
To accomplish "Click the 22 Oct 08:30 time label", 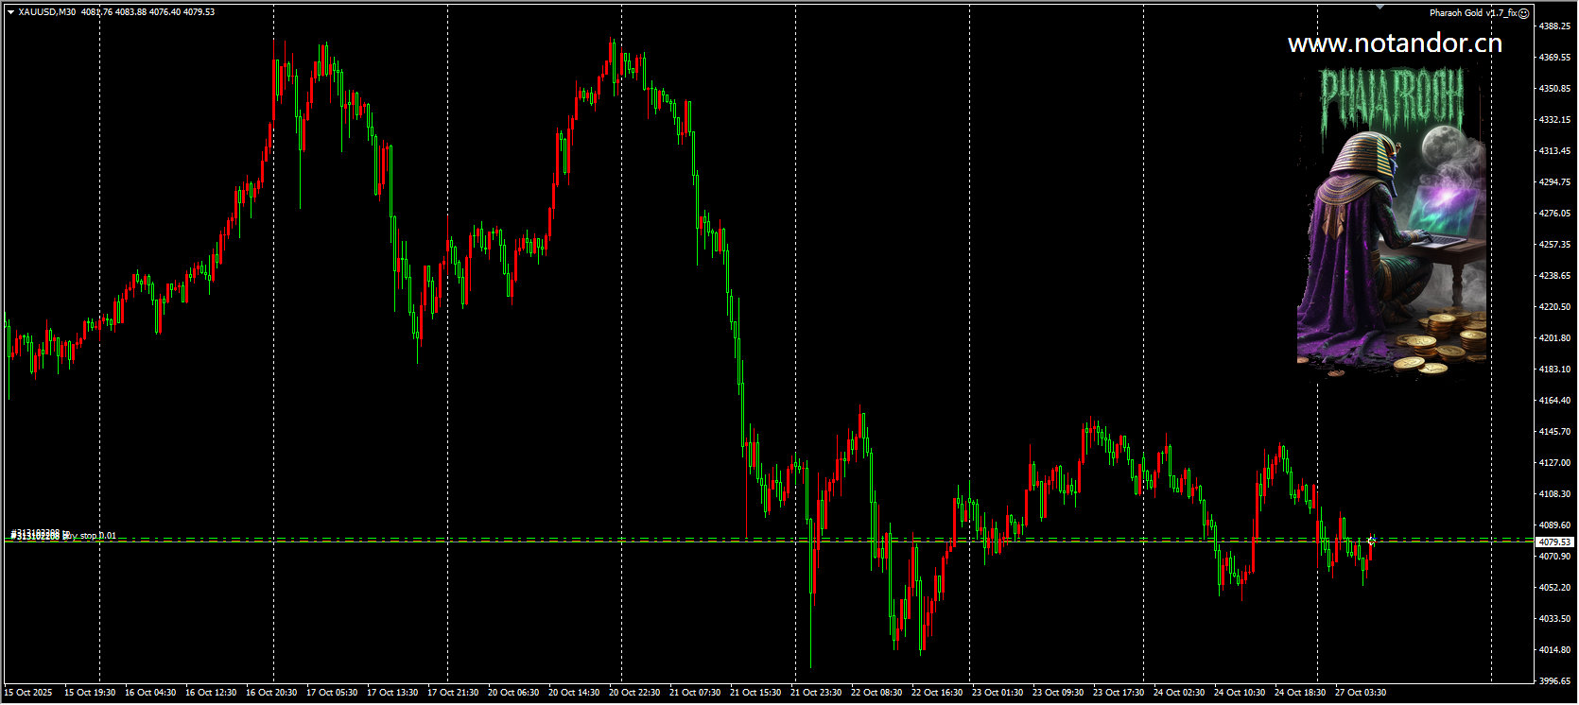I will pyautogui.click(x=876, y=693).
